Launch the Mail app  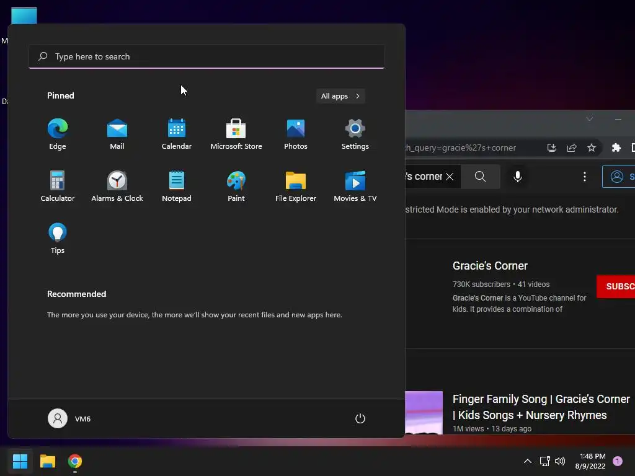coord(117,134)
